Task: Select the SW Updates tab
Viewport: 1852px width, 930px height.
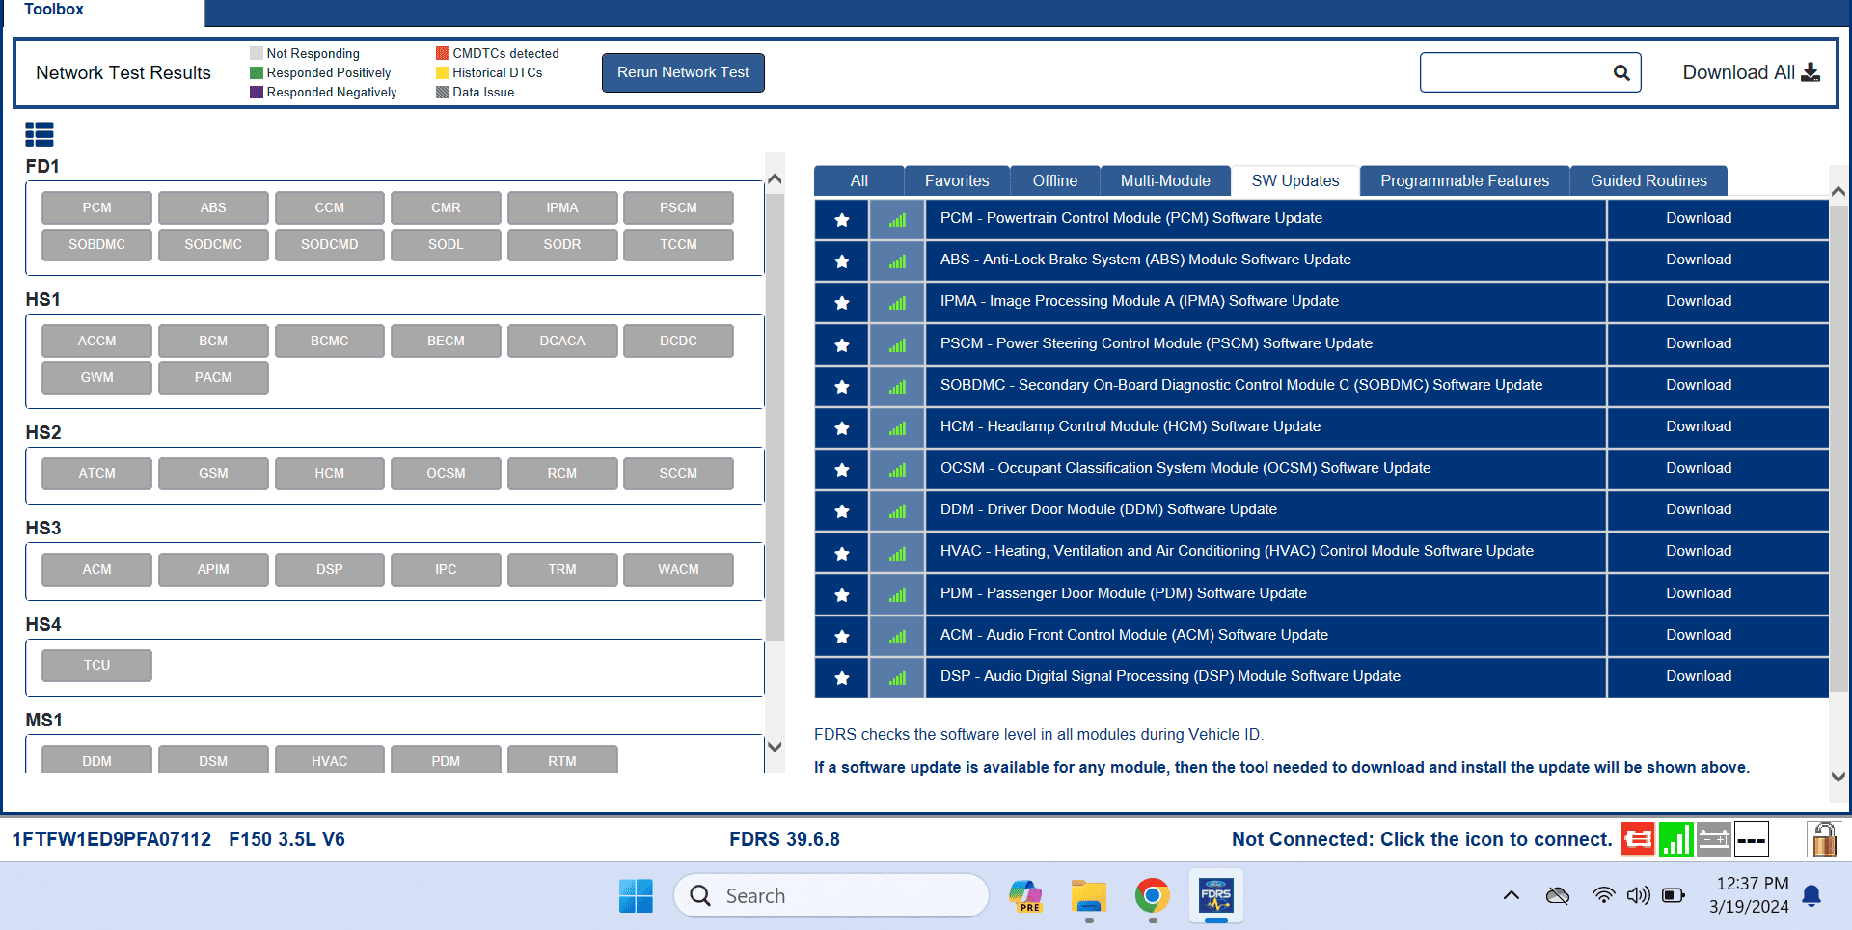Action: [x=1295, y=180]
